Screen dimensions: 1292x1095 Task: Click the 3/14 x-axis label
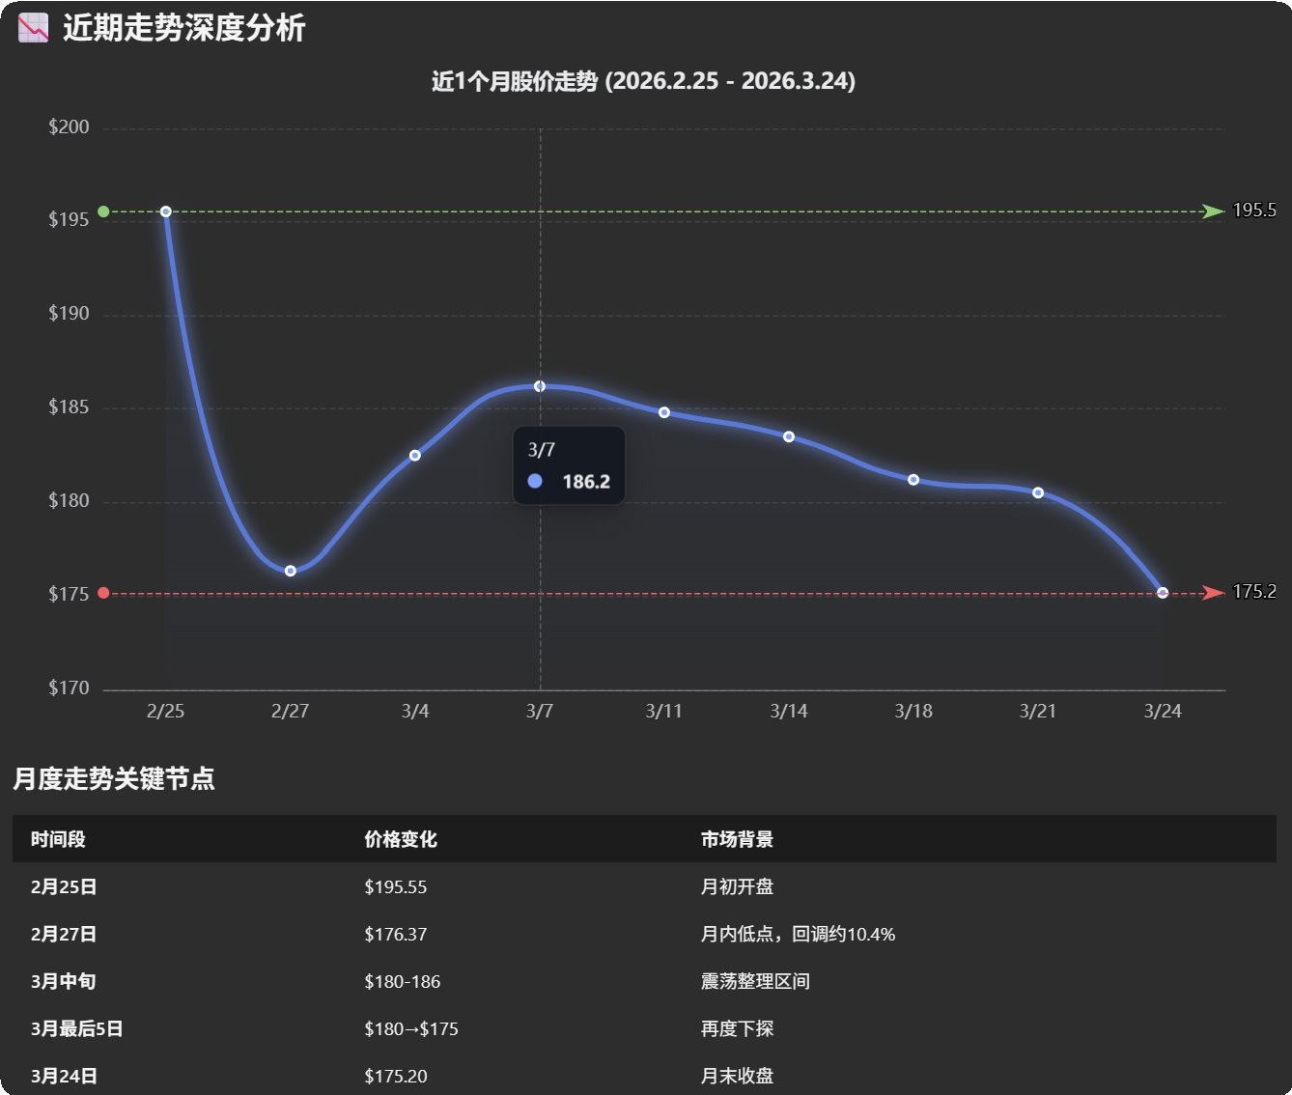[789, 712]
